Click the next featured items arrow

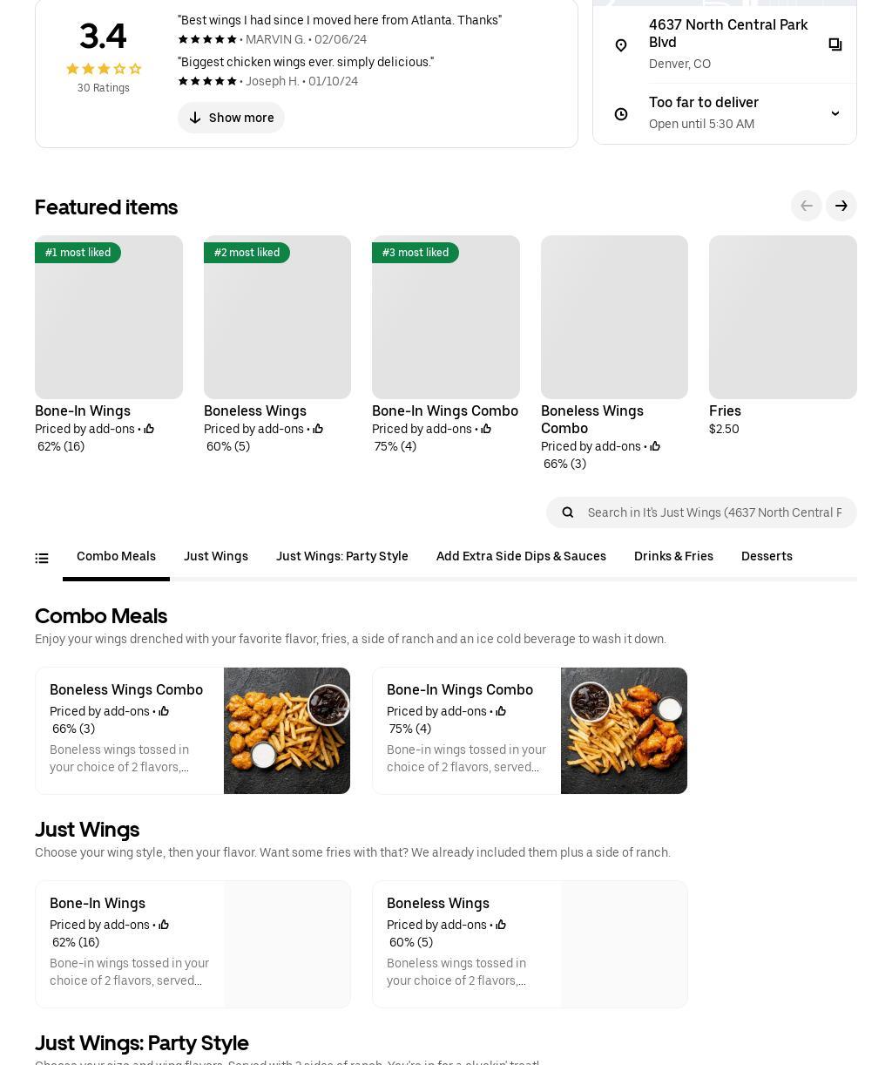tap(841, 206)
